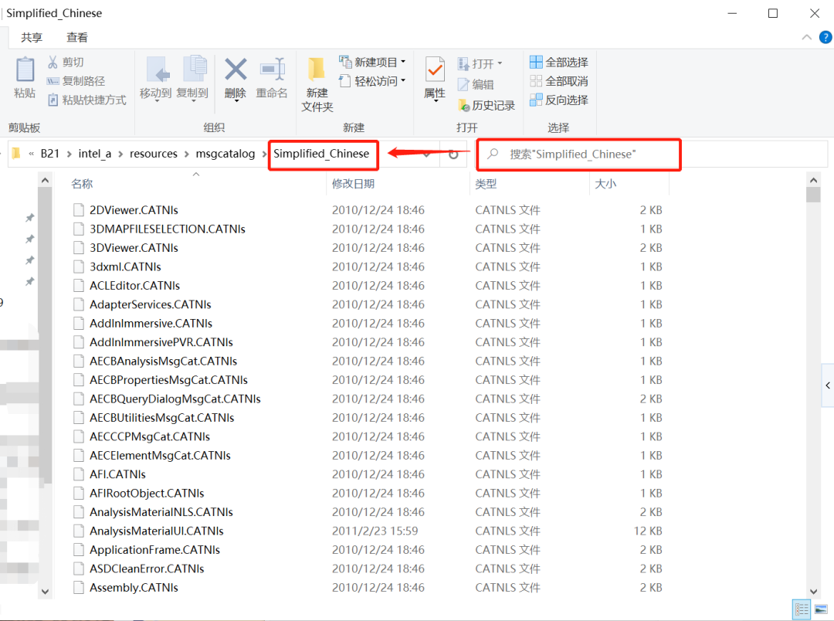Click the vertical scrollbar down arrow
The image size is (834, 621).
point(813,589)
